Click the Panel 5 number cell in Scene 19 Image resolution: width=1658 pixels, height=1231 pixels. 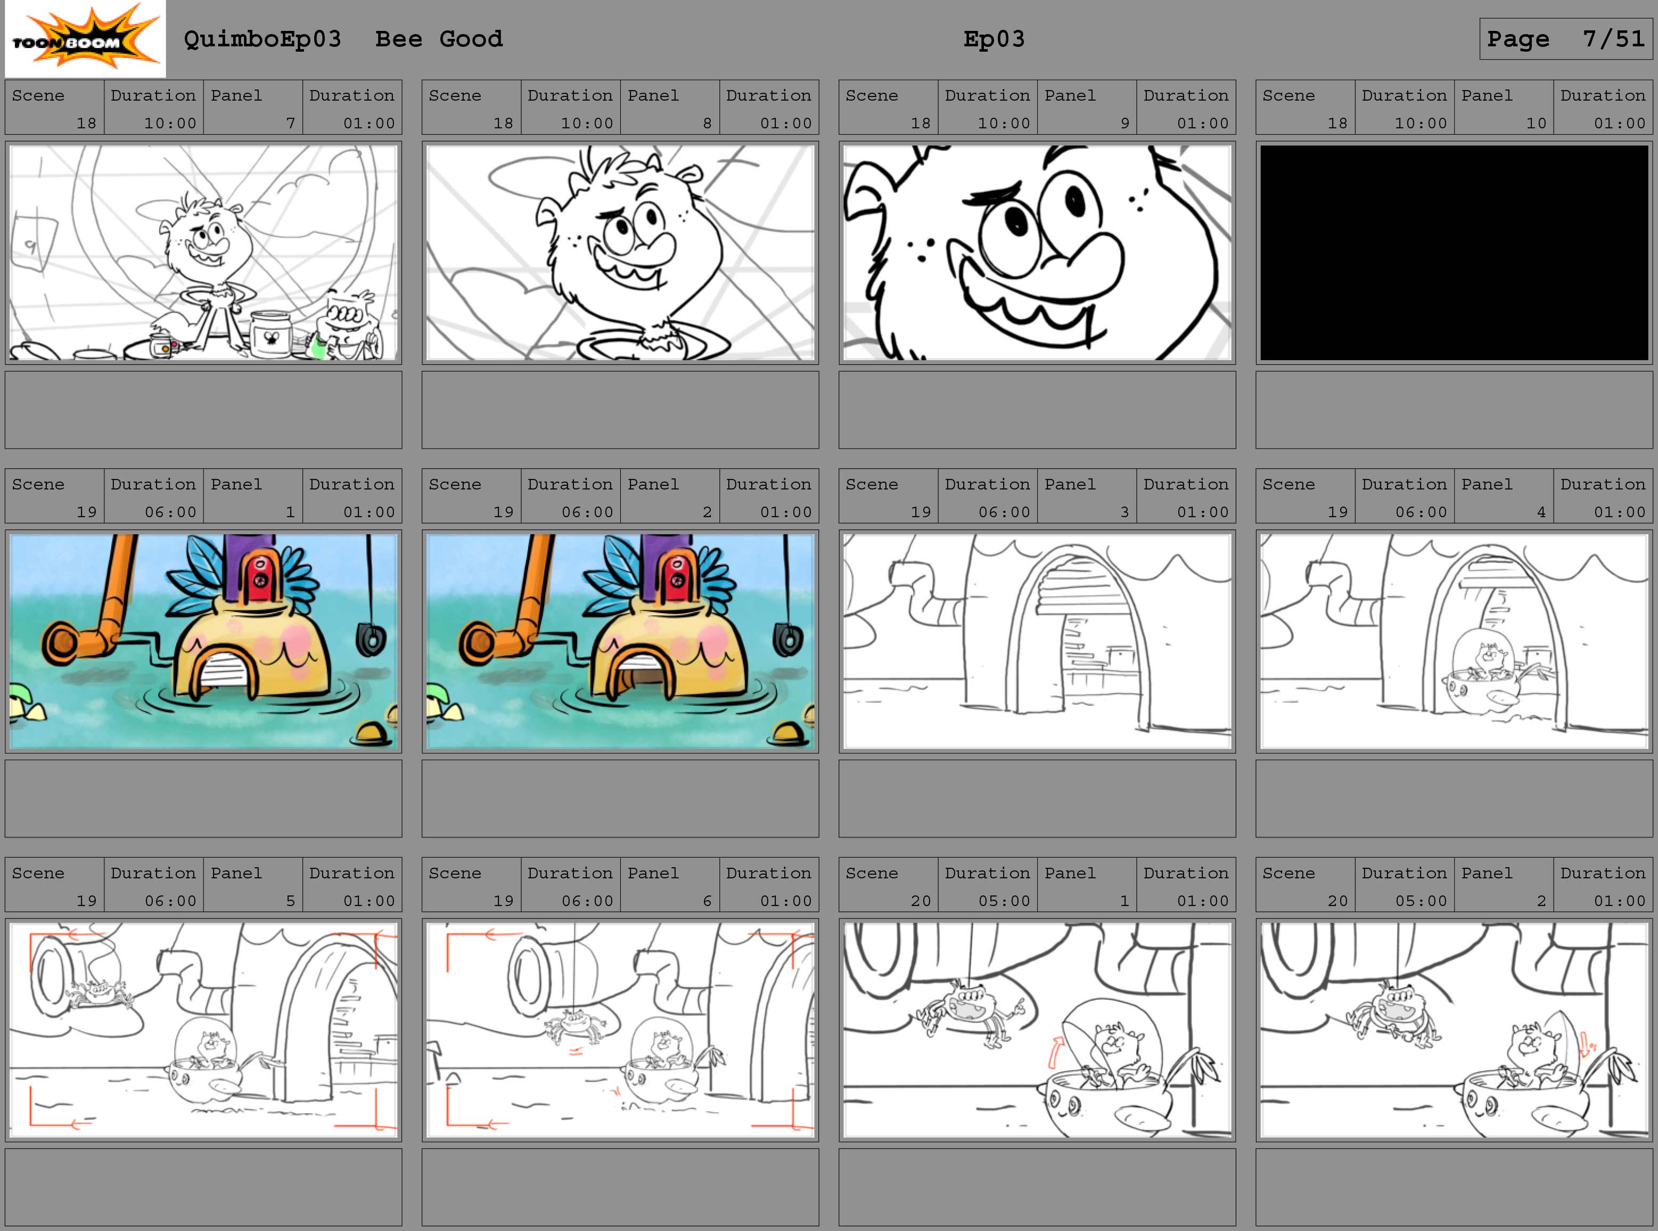pyautogui.click(x=253, y=885)
